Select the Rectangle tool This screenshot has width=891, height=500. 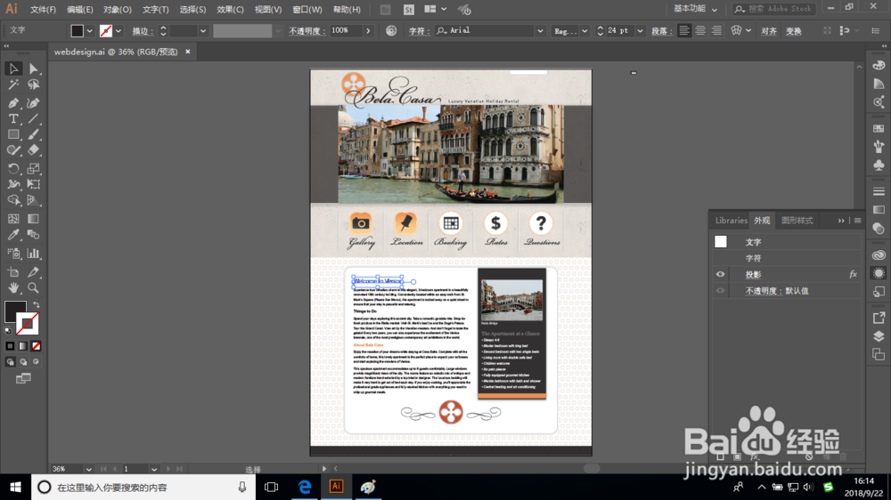click(13, 134)
